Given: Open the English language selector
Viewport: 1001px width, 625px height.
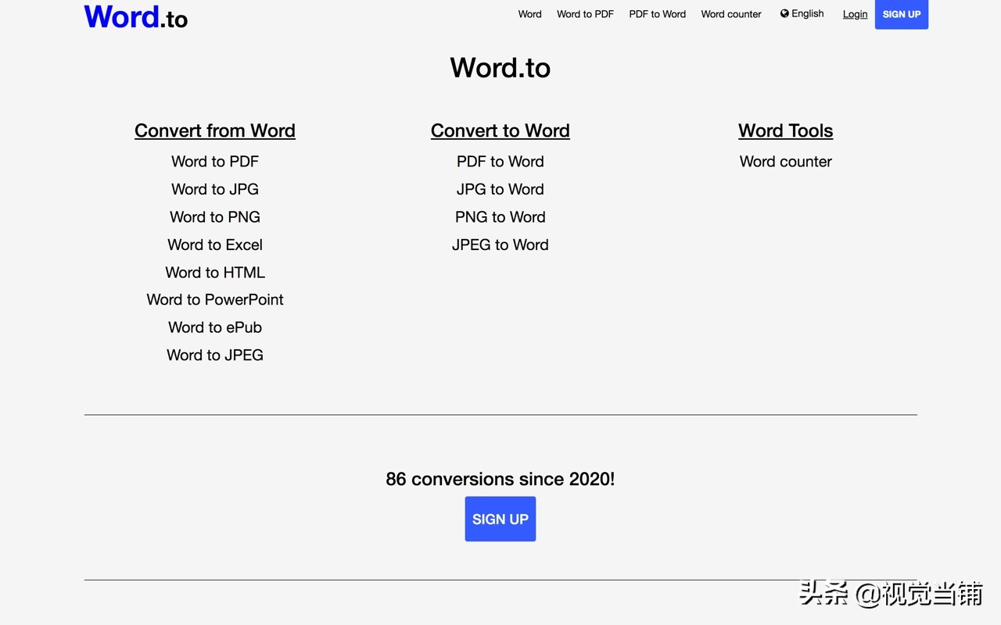Looking at the screenshot, I should point(806,13).
